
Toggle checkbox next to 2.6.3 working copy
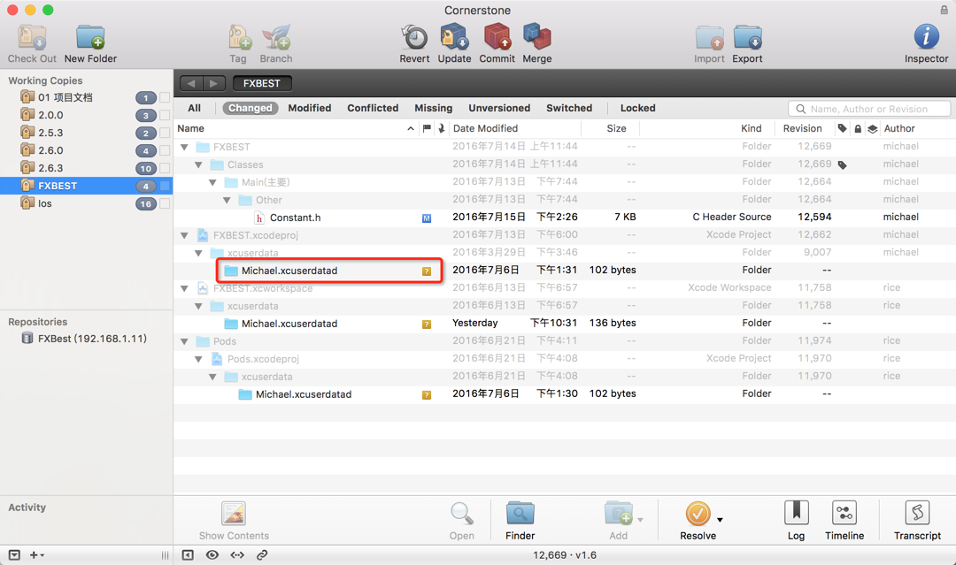[165, 169]
